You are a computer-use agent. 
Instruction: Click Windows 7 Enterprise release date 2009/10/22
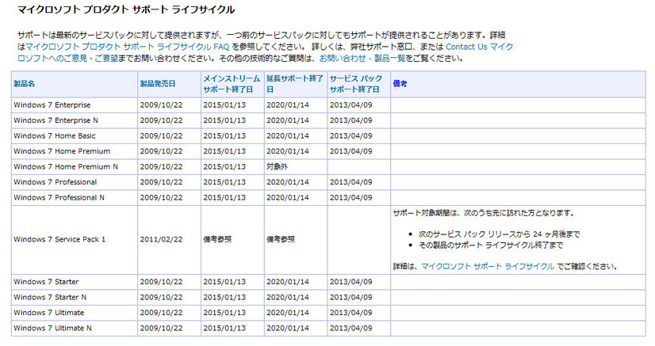pos(161,105)
